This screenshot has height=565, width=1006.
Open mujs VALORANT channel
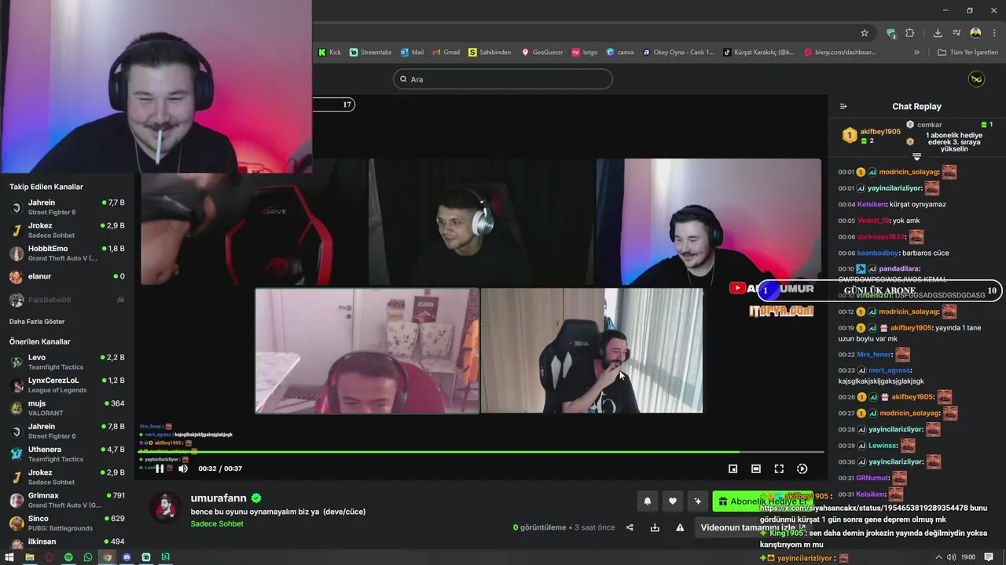pyautogui.click(x=67, y=408)
